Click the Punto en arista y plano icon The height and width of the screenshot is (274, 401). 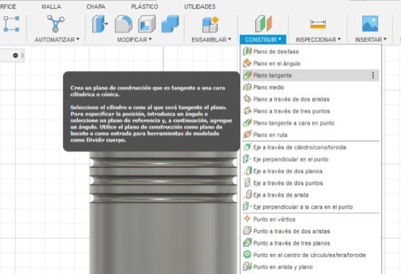[247, 267]
